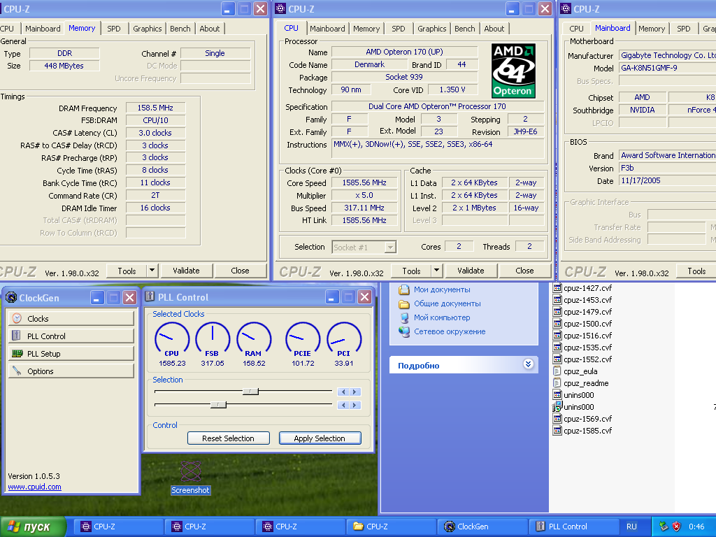Open Graphics tab in middle CPU-Z window
Screen dimensions: 716x537
click(431, 28)
